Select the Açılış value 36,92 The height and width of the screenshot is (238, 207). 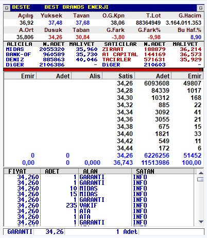(x=26, y=23)
